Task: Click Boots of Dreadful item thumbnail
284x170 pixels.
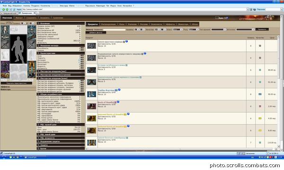Action: pyautogui.click(x=91, y=106)
